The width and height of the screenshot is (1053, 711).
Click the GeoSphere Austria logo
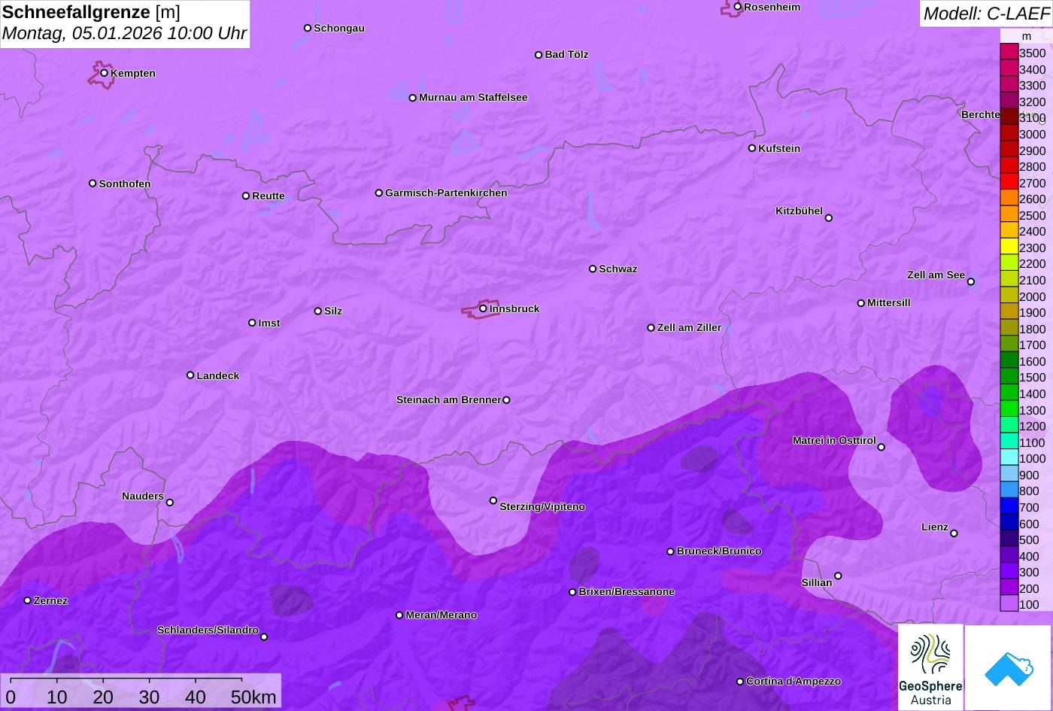point(930,667)
